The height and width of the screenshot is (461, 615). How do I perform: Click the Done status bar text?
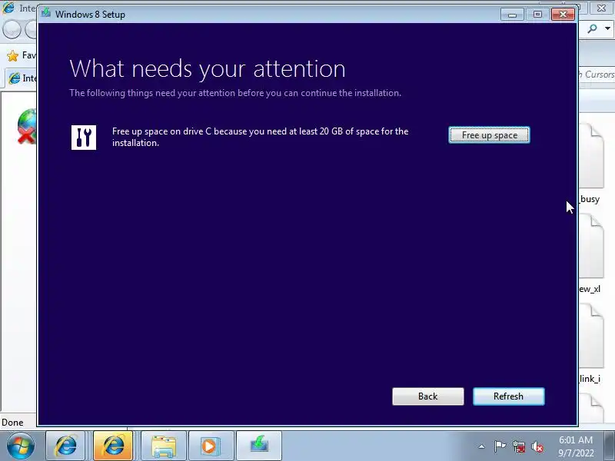(x=12, y=423)
